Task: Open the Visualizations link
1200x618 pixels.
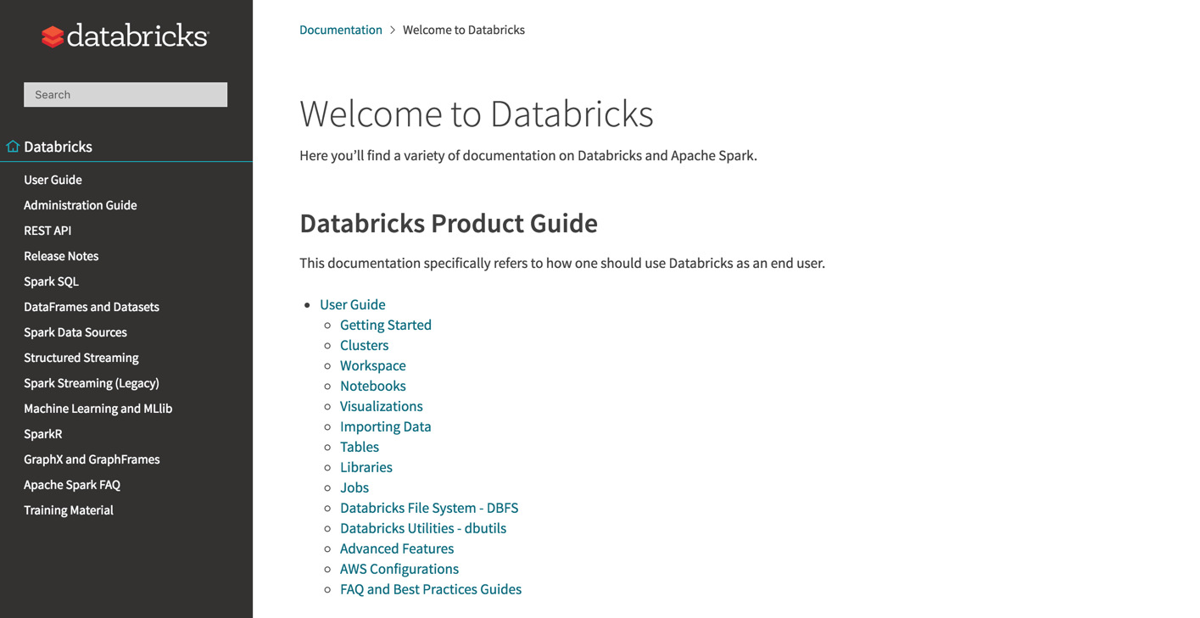Action: [381, 406]
